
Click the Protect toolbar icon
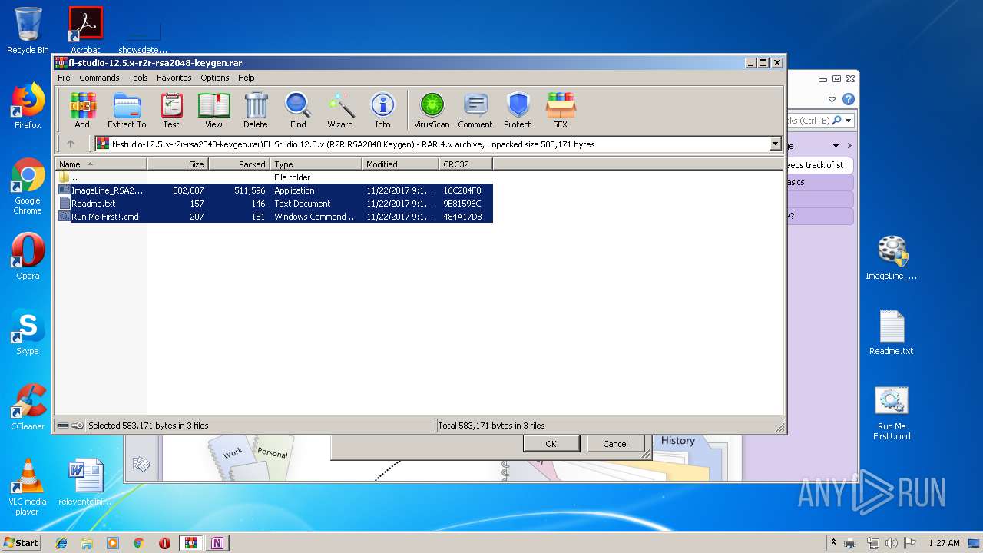[518, 110]
